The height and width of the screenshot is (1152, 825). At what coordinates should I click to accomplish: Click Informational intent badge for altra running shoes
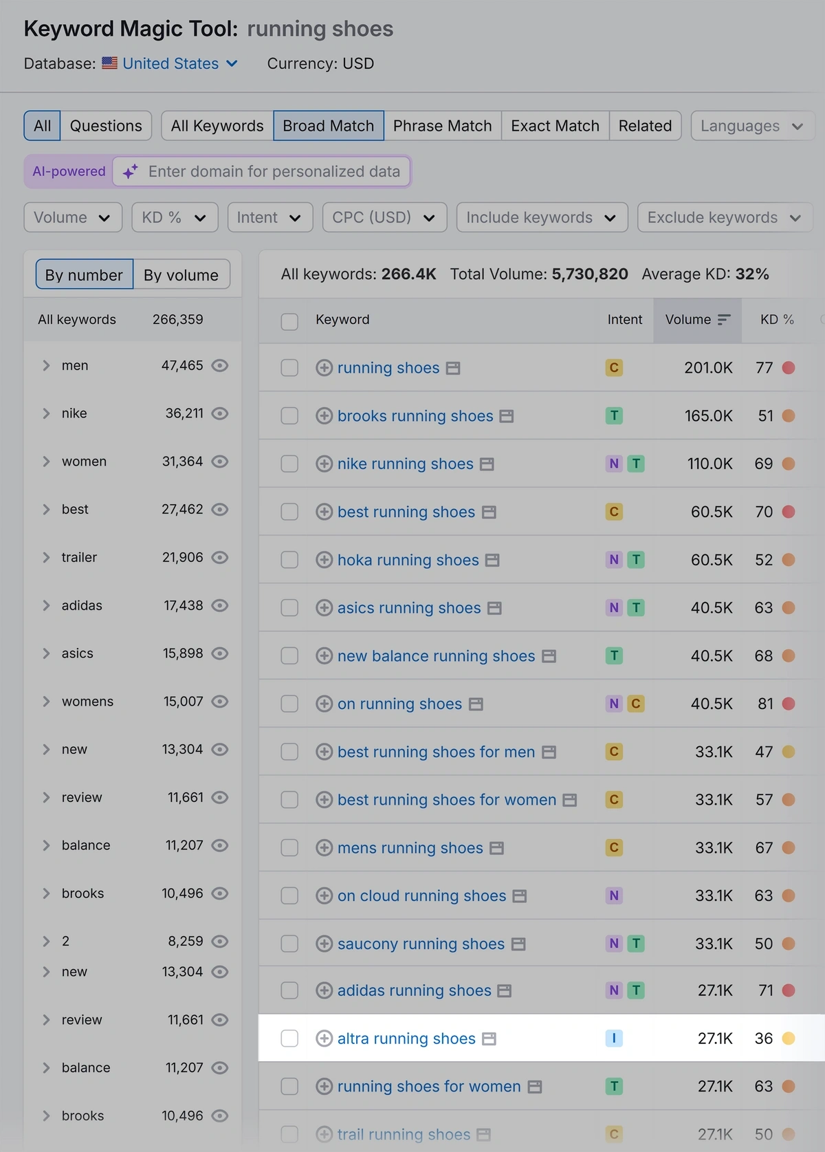tap(614, 1039)
